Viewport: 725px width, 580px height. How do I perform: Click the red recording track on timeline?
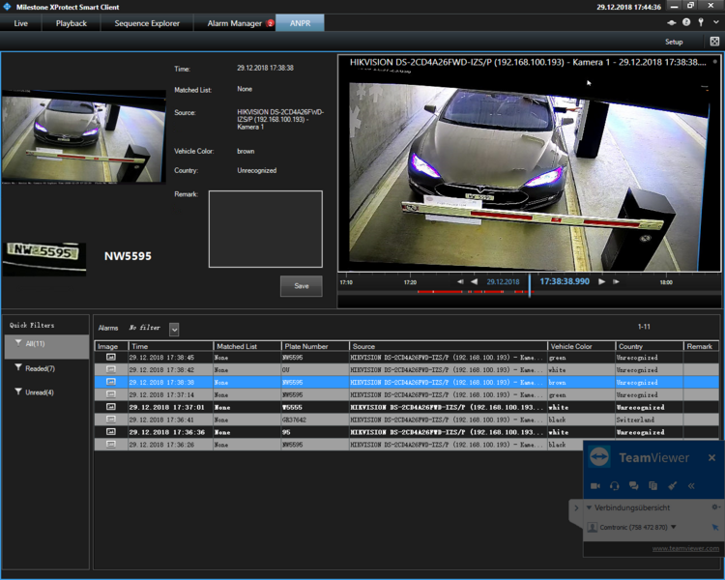click(475, 292)
